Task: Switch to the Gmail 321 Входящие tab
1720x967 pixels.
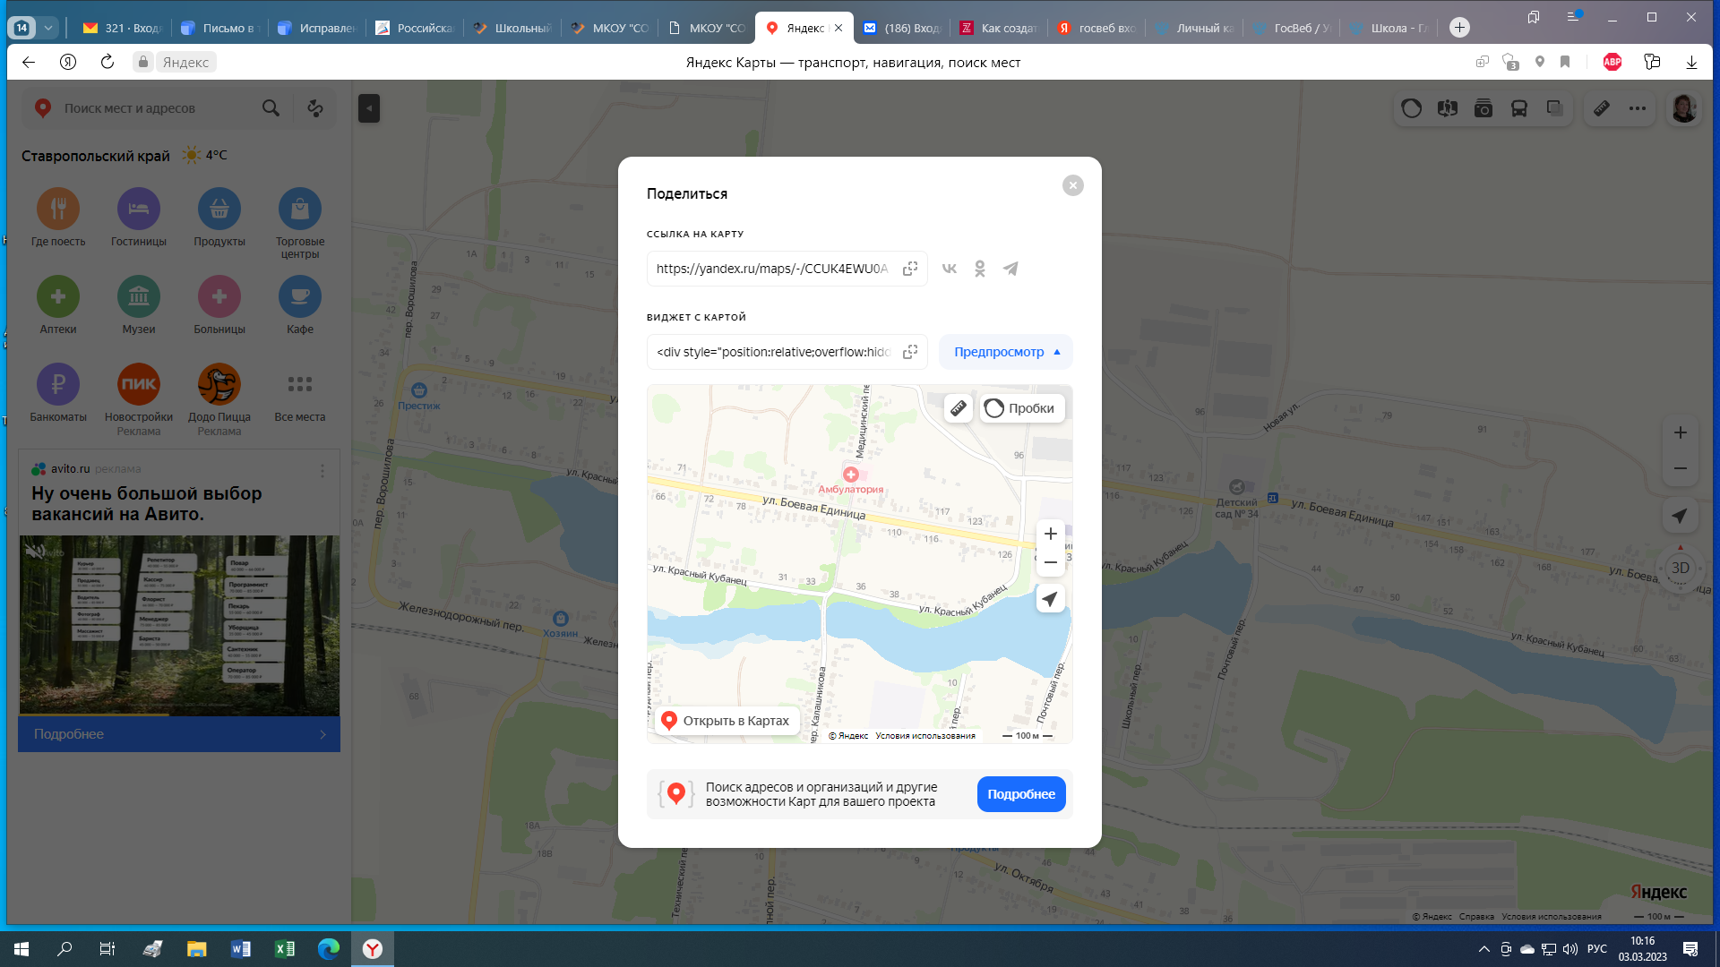Action: [x=121, y=28]
